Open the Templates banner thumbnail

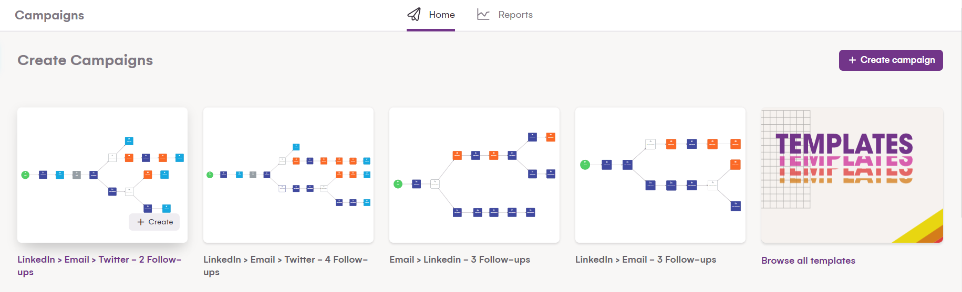click(x=852, y=175)
